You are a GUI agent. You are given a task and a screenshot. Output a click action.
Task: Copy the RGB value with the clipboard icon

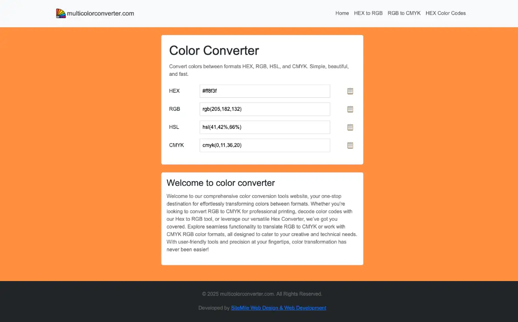[x=350, y=109]
